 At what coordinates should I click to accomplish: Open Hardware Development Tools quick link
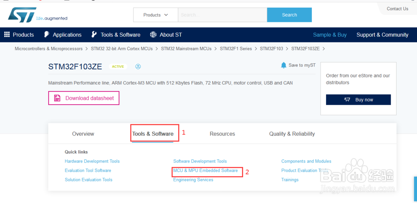coord(92,161)
